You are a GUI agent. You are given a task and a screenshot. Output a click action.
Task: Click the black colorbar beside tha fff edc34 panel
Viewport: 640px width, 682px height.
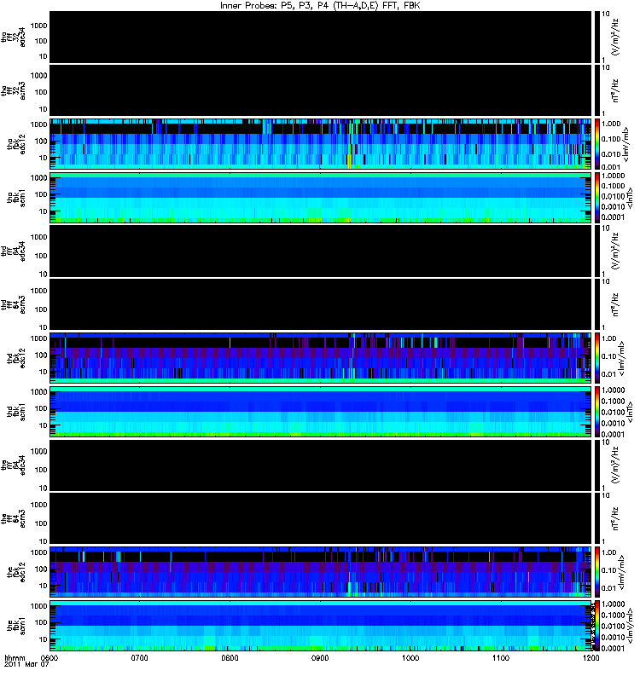(597, 37)
